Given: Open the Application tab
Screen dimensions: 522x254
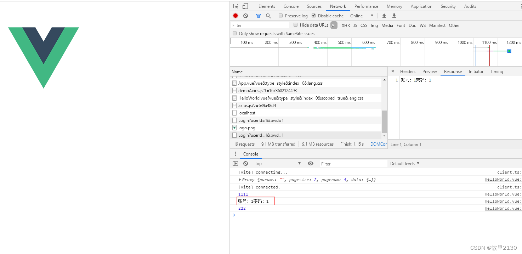Looking at the screenshot, I should (421, 6).
